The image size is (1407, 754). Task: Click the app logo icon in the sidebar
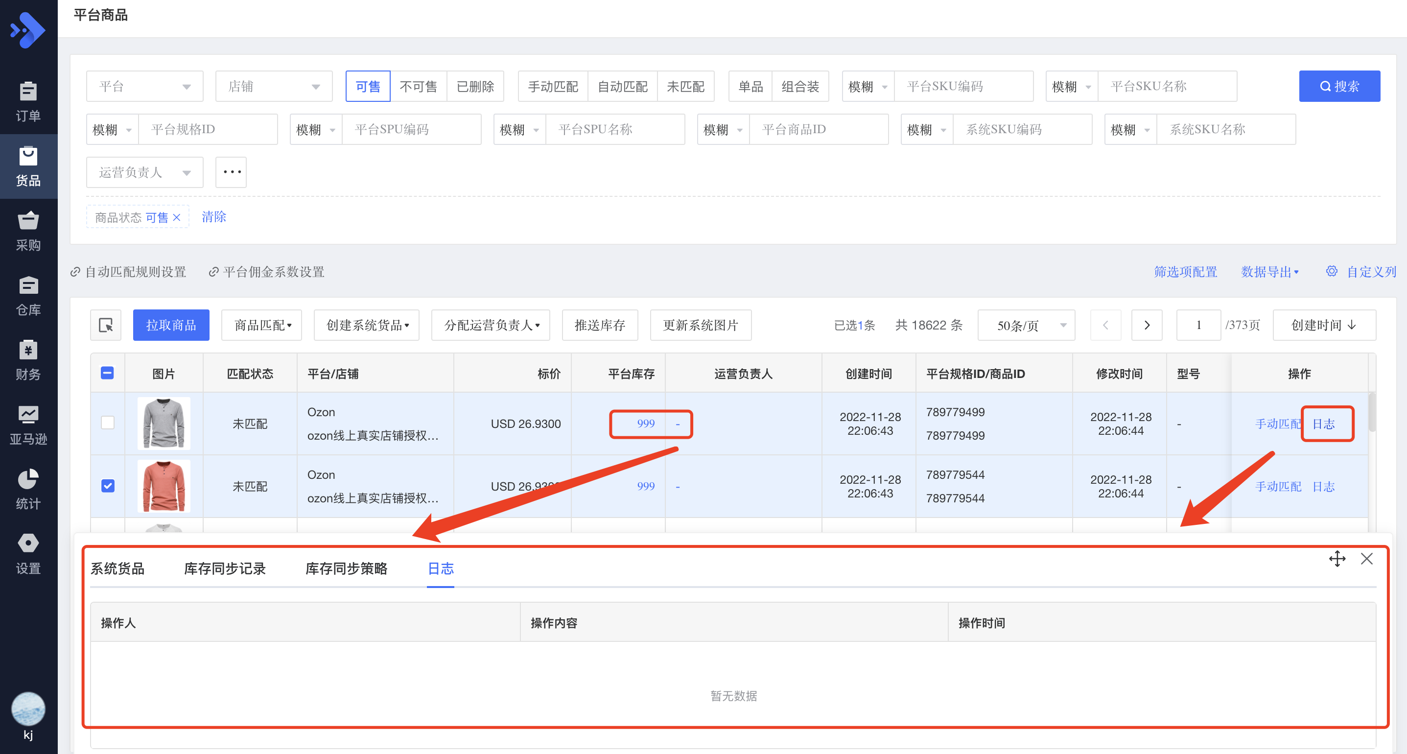click(27, 30)
